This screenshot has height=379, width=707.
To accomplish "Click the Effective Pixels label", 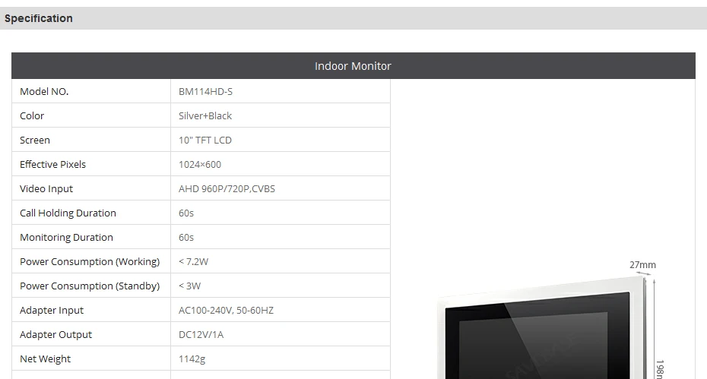I will [52, 165].
